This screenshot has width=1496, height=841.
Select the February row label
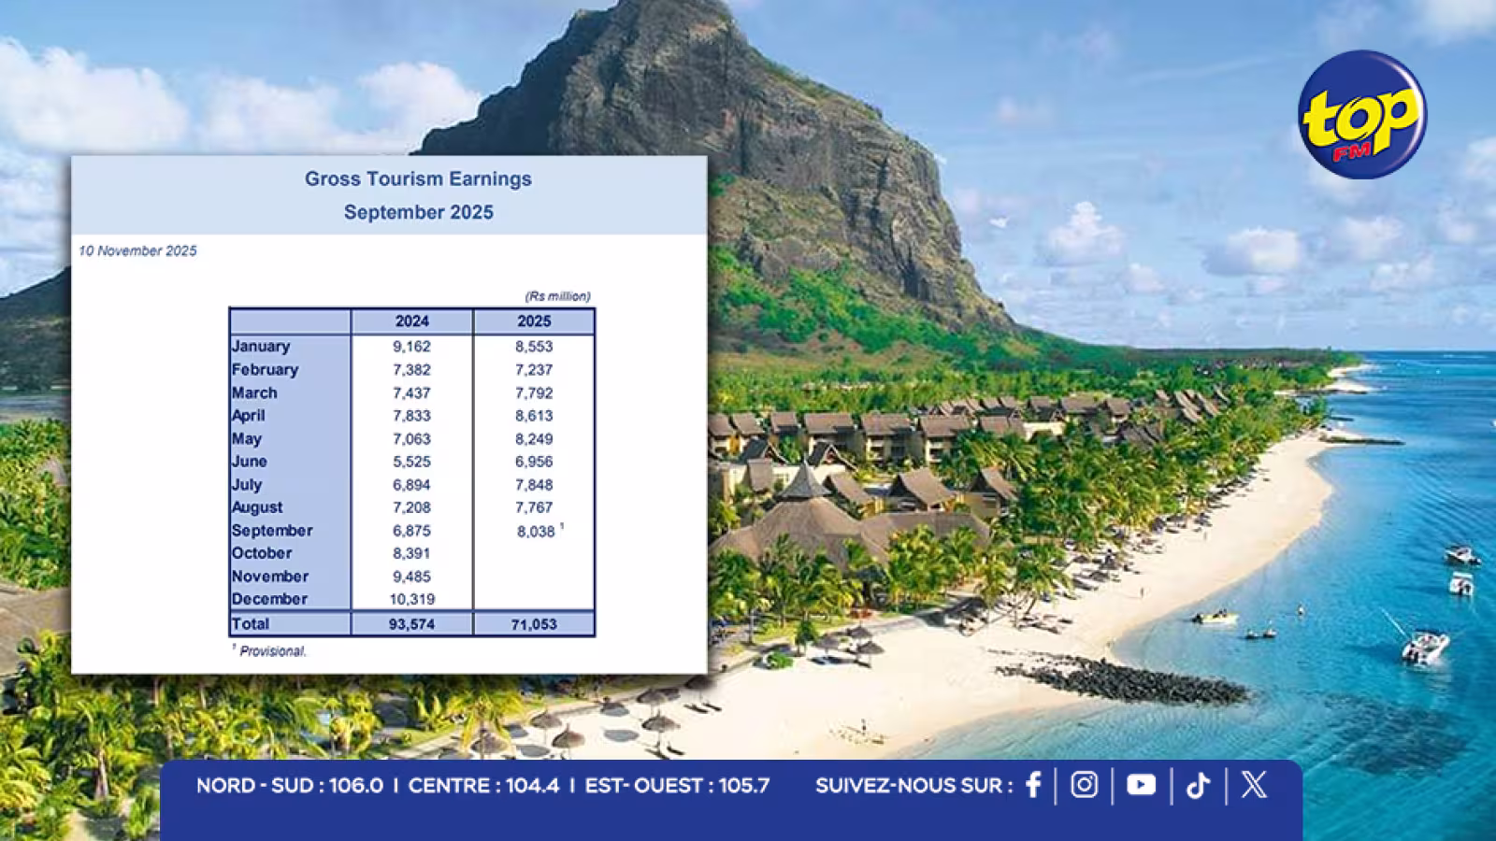click(x=265, y=369)
